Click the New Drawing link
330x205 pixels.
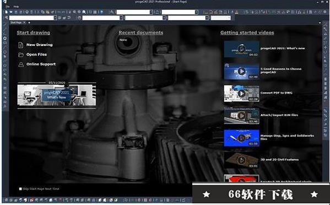tap(40, 45)
